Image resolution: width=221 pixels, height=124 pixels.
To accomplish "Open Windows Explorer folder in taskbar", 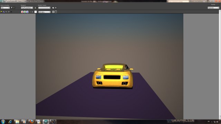I will (17, 122).
